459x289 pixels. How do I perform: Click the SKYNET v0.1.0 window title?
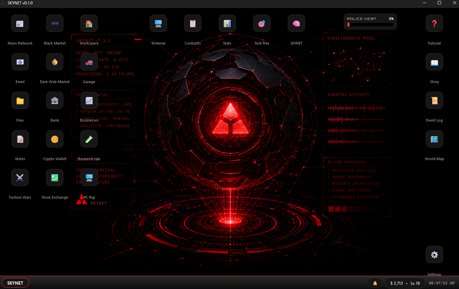click(20, 3)
